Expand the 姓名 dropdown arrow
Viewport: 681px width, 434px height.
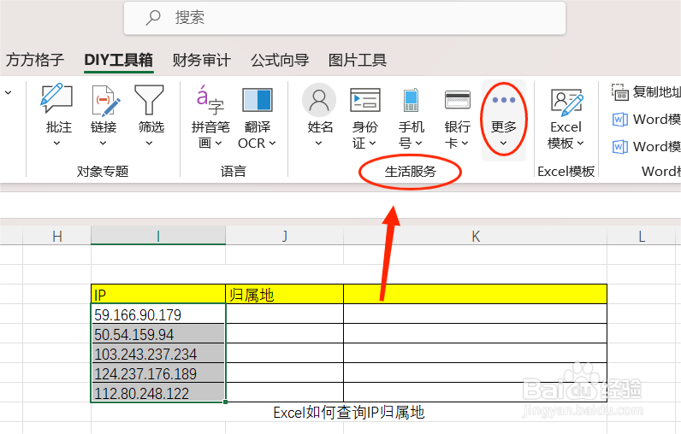[x=318, y=143]
